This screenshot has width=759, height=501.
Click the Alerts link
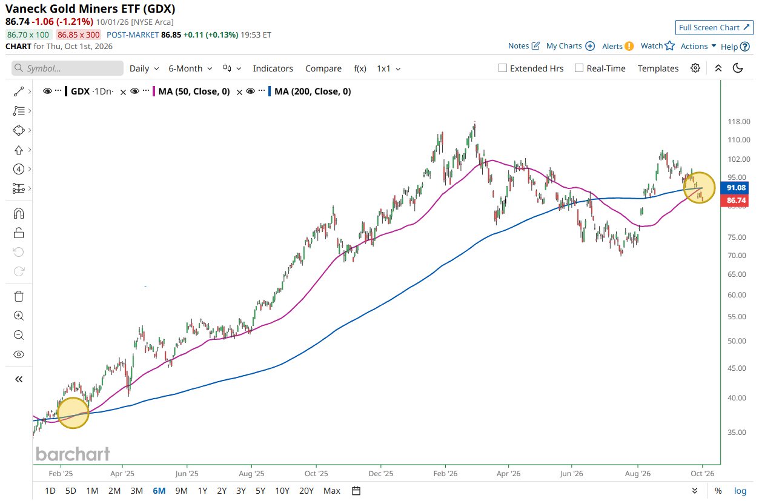point(612,46)
